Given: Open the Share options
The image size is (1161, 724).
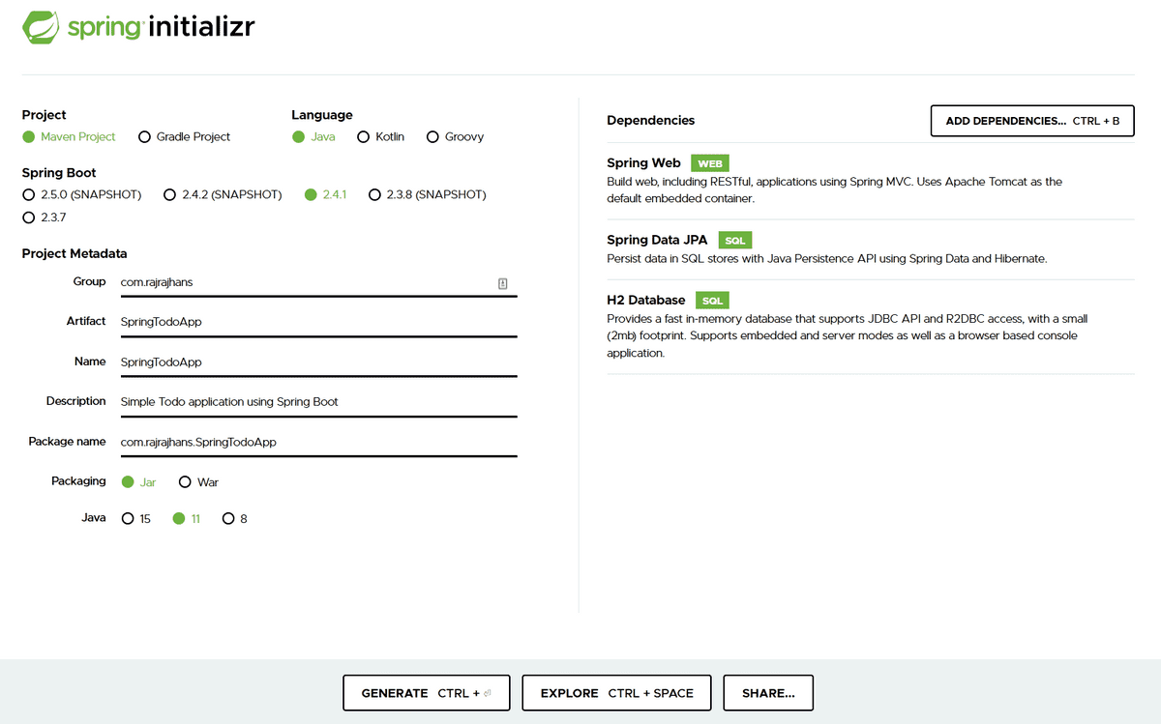Looking at the screenshot, I should (x=768, y=692).
